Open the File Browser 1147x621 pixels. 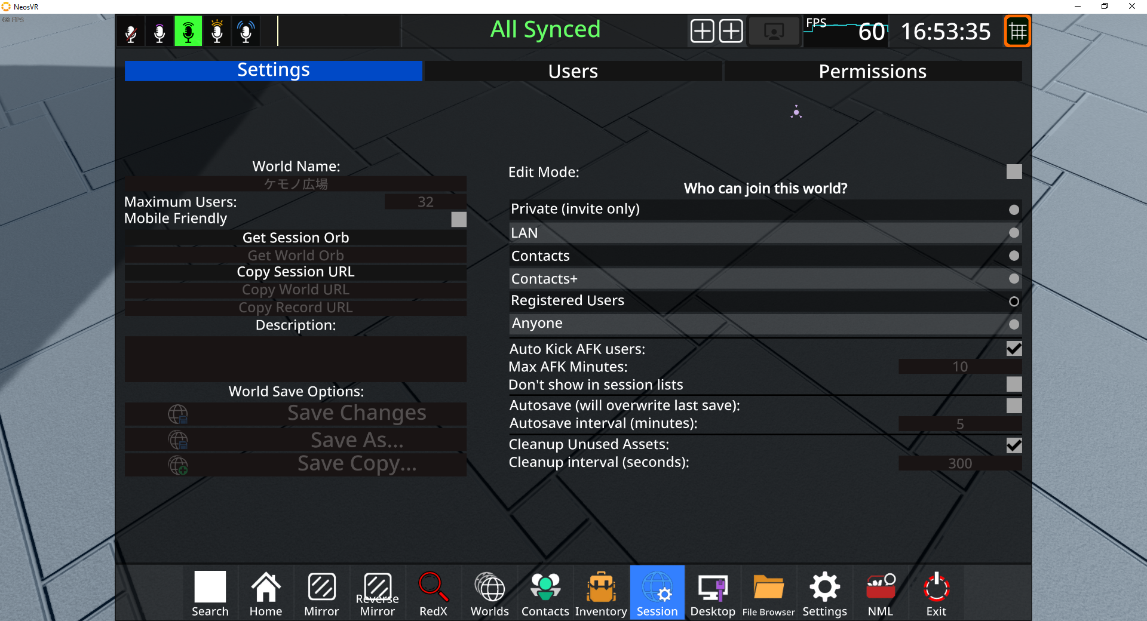tap(768, 592)
